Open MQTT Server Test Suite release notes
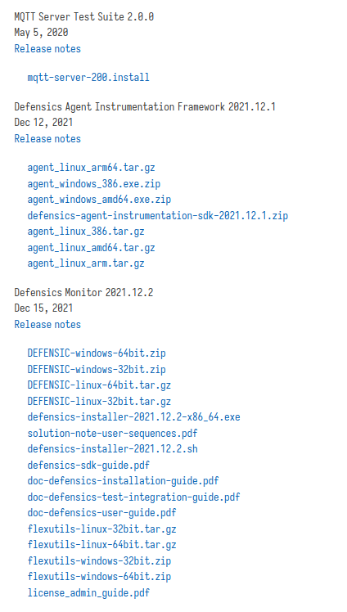Screen dimensions: 347x612 tap(47, 49)
